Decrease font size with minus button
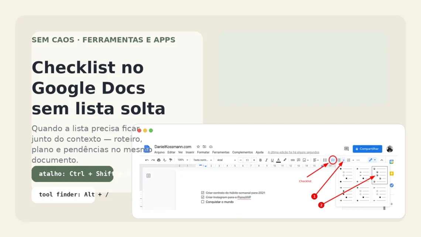 [x=240, y=160]
